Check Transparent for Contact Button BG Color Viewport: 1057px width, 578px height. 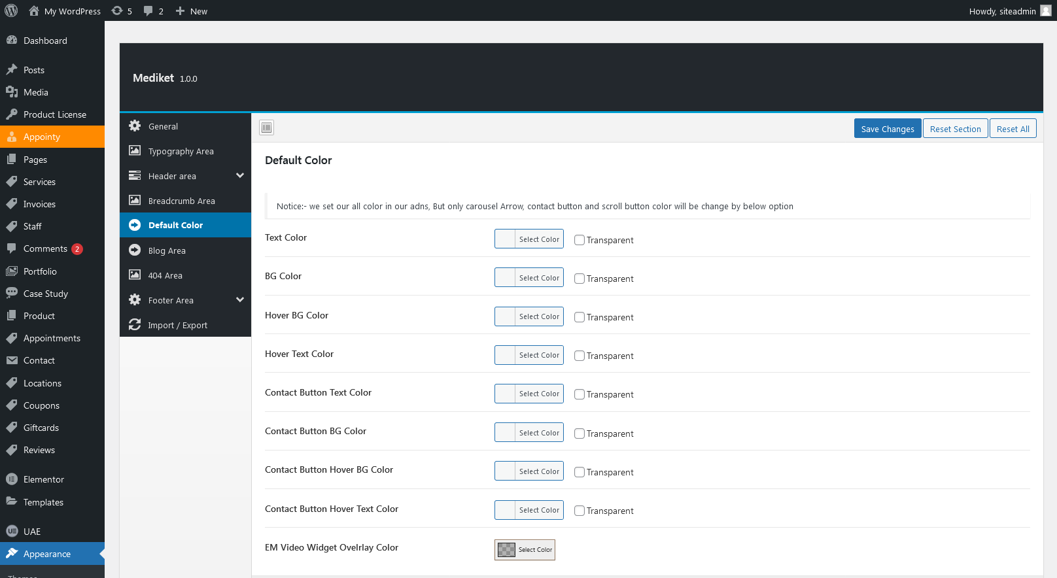tap(579, 433)
